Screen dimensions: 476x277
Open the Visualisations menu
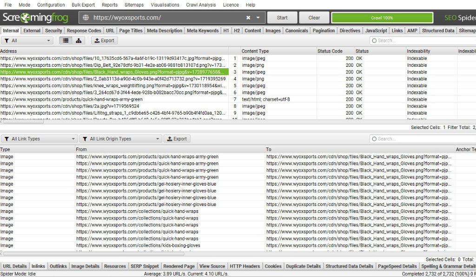point(165,5)
